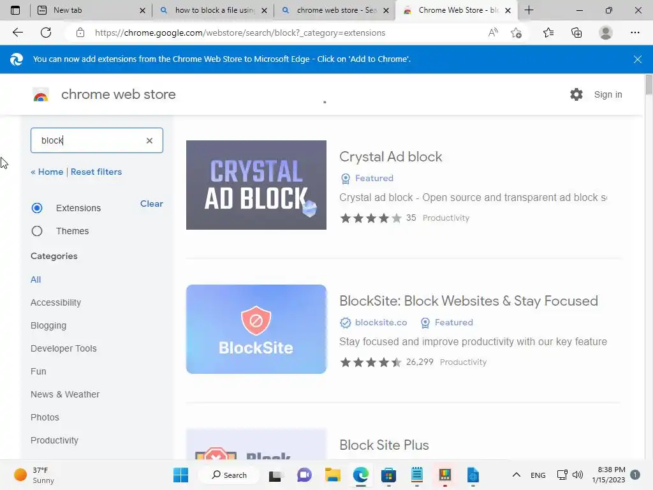The height and width of the screenshot is (490, 653).
Task: Open Chrome Web Store settings gear
Action: [576, 94]
